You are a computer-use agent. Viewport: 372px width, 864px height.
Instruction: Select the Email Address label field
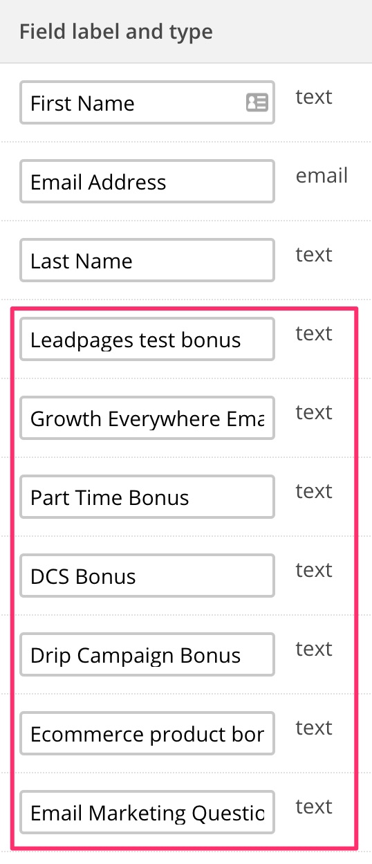click(x=147, y=182)
